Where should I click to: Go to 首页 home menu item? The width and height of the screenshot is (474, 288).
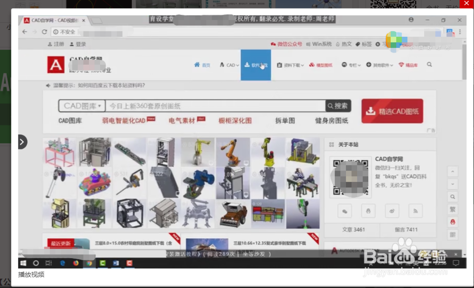coord(202,65)
